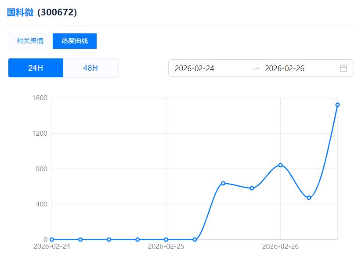Click the data point at 2026-02-26 gridline
The height and width of the screenshot is (253, 358).
pos(280,165)
